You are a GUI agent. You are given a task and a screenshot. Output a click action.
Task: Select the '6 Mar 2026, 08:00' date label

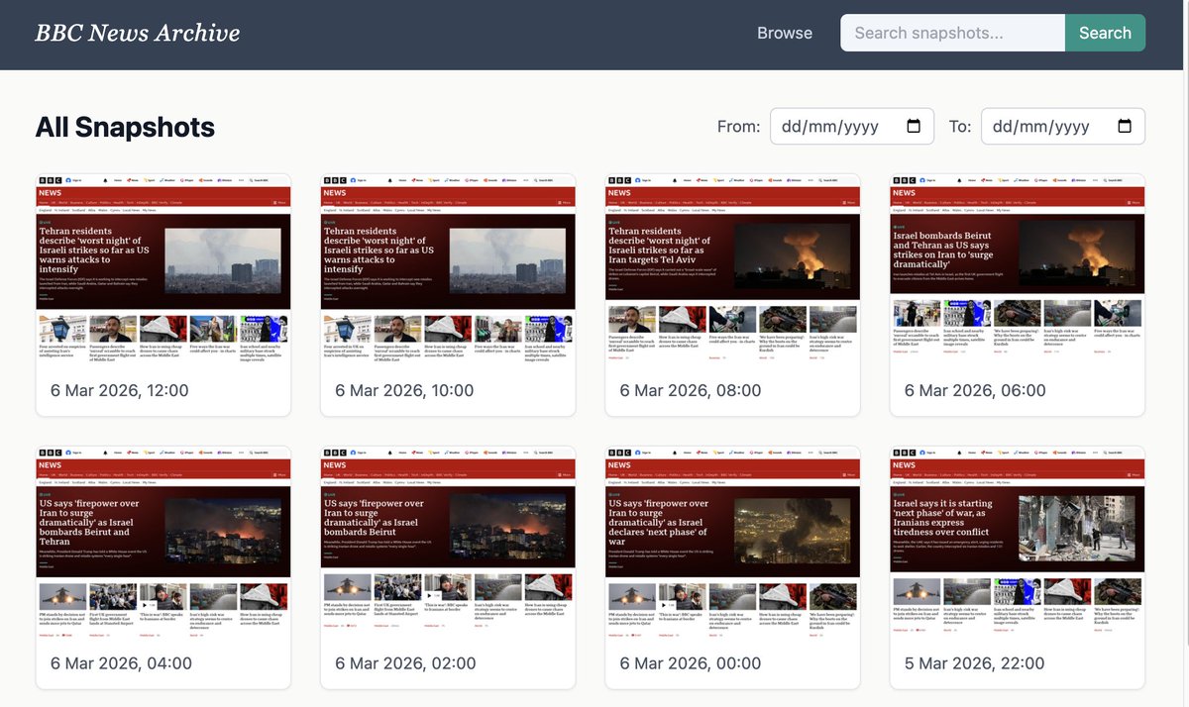[691, 390]
